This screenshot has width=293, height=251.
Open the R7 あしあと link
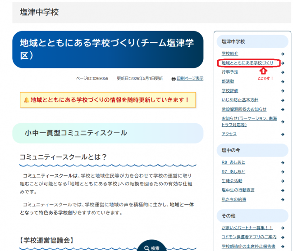233,172
